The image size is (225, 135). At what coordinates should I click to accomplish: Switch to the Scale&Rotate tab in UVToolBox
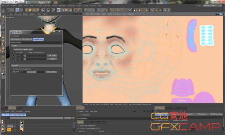coord(38,39)
